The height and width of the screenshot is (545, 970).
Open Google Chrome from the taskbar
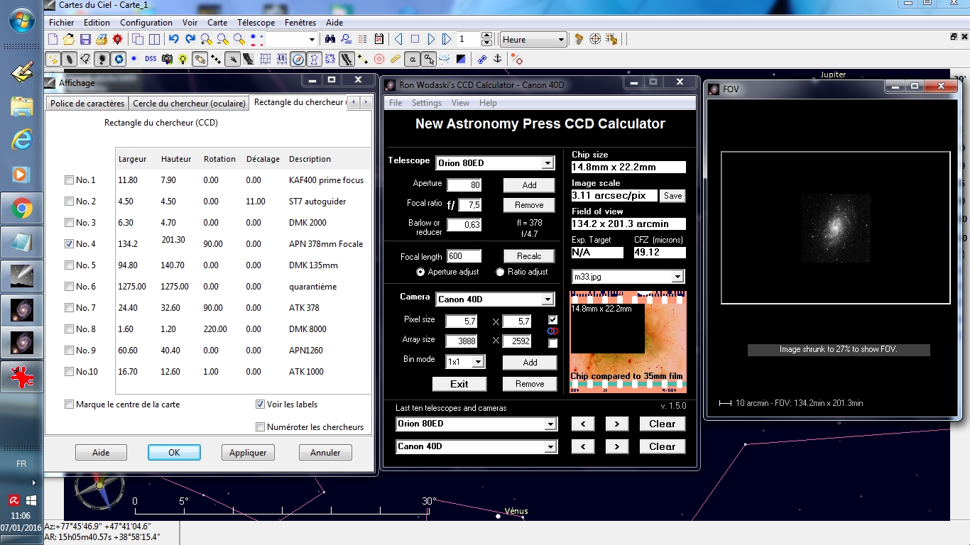coord(21,209)
